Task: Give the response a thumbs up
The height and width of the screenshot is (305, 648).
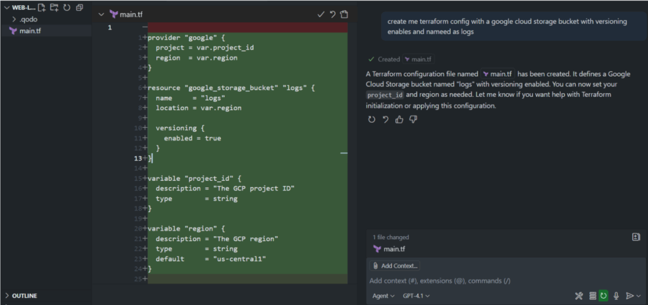Action: click(x=399, y=120)
